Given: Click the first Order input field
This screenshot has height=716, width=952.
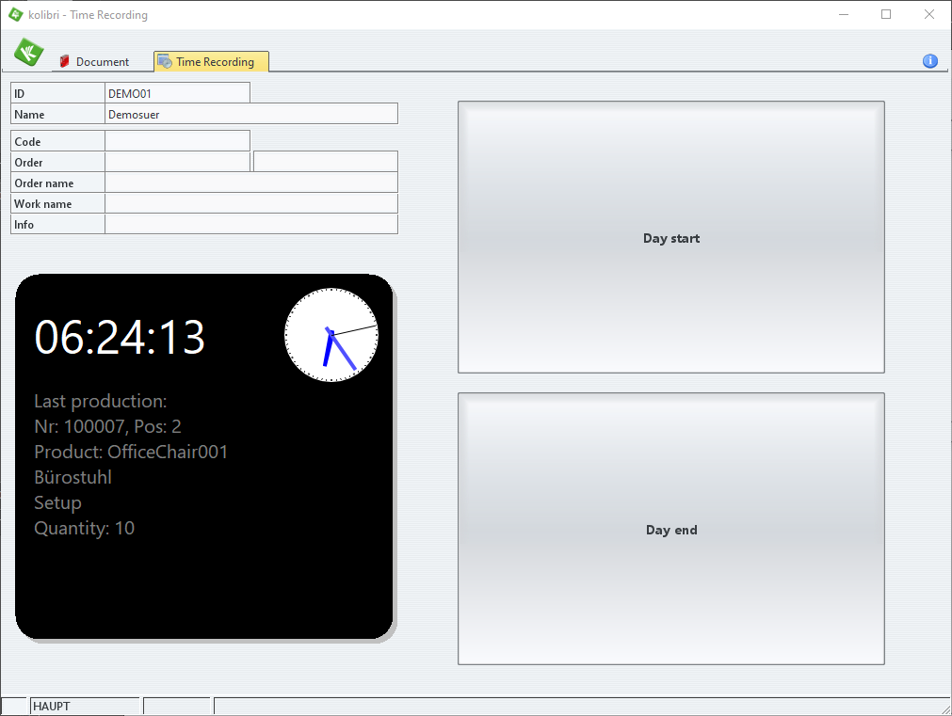Looking at the screenshot, I should point(177,162).
